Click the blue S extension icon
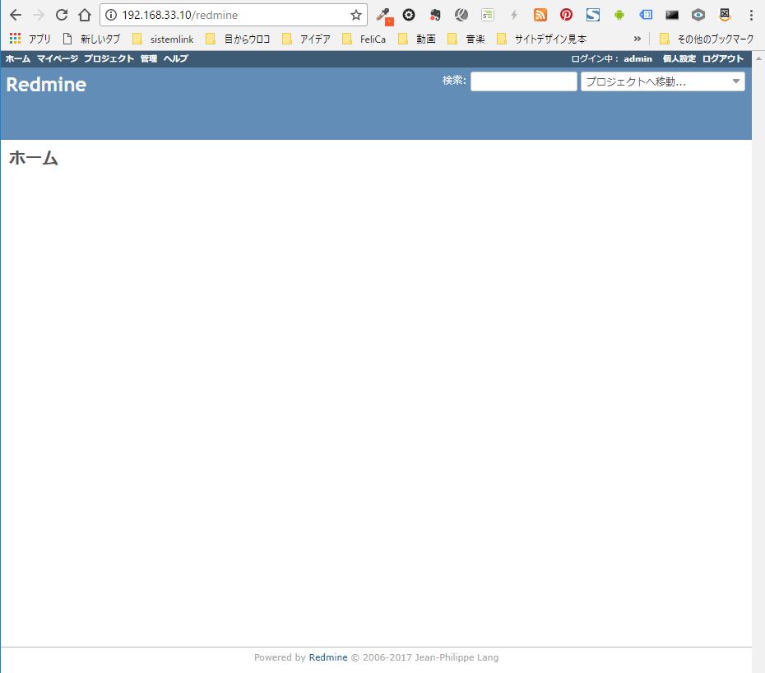This screenshot has height=673, width=765. [593, 15]
